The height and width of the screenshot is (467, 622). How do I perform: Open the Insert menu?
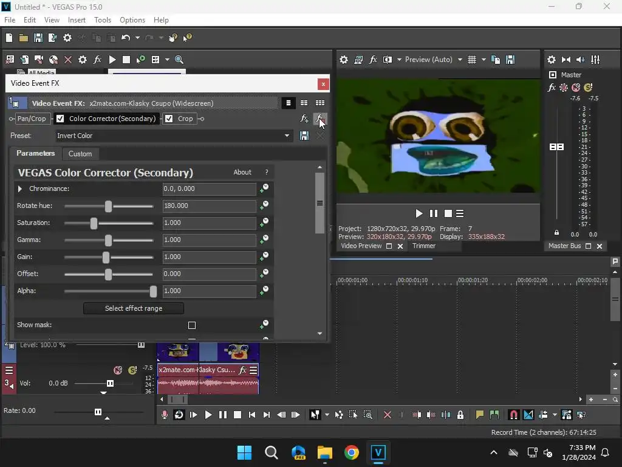point(77,20)
